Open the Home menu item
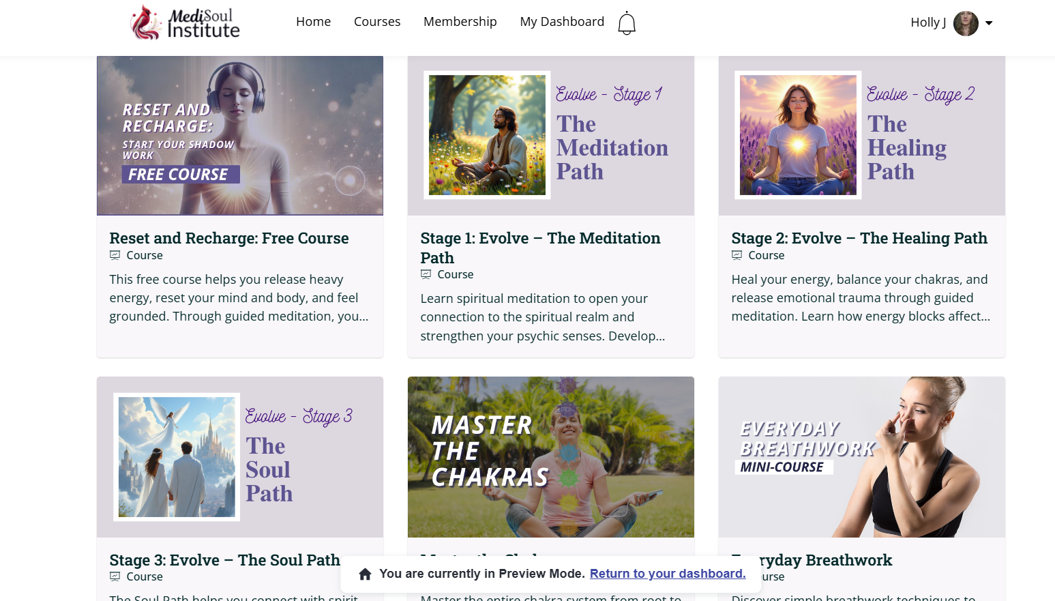1055x601 pixels. point(313,22)
